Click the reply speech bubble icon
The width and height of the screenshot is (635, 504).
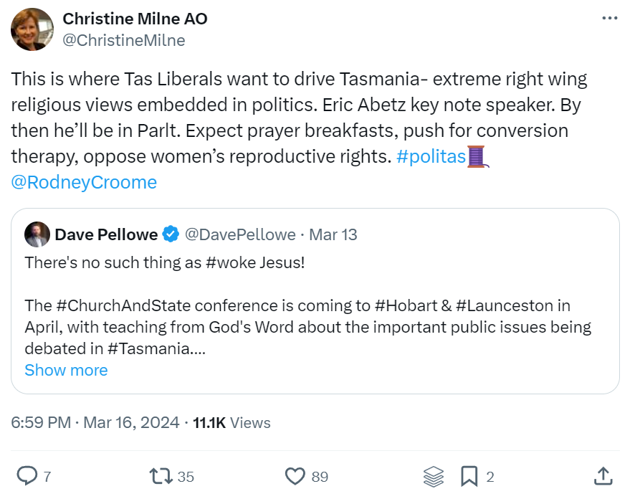pyautogui.click(x=27, y=476)
